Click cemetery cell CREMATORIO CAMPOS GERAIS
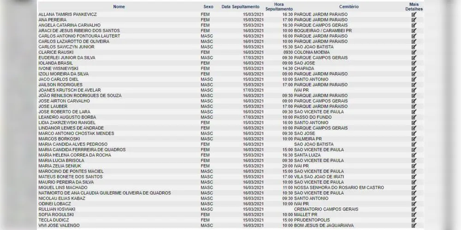Screen dimensions: 461x230 coord(326,209)
